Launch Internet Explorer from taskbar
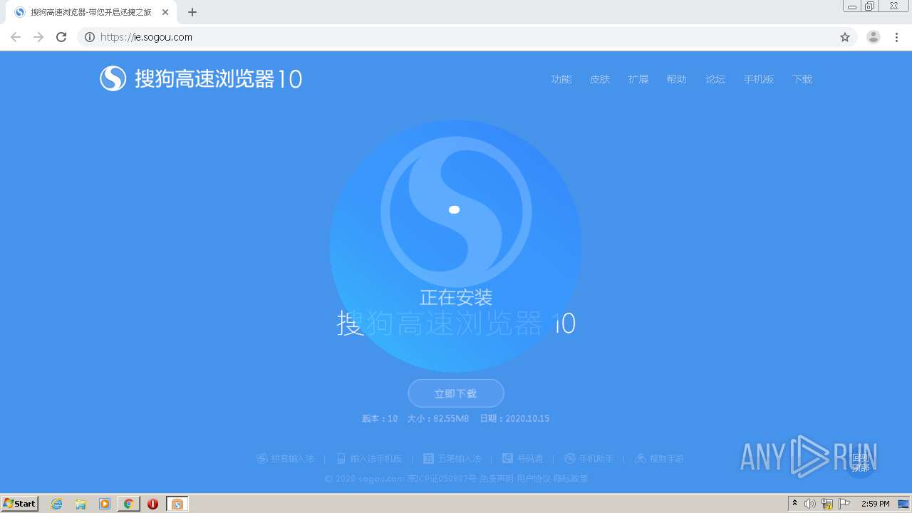912x513 pixels. pyautogui.click(x=56, y=504)
